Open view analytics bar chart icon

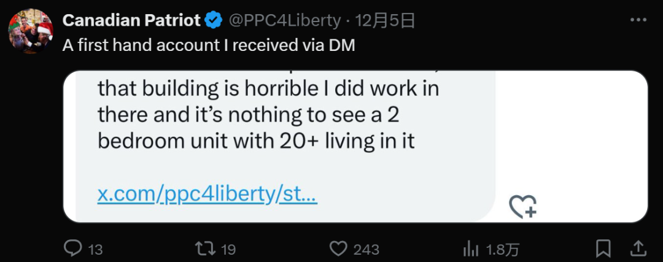point(470,249)
